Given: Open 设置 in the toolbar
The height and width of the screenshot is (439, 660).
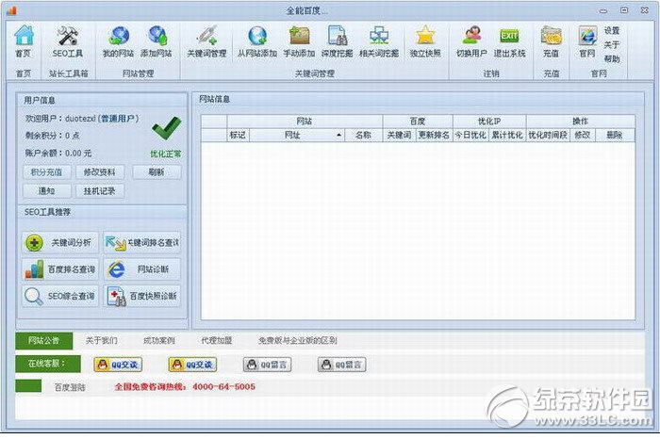Looking at the screenshot, I should tap(612, 31).
